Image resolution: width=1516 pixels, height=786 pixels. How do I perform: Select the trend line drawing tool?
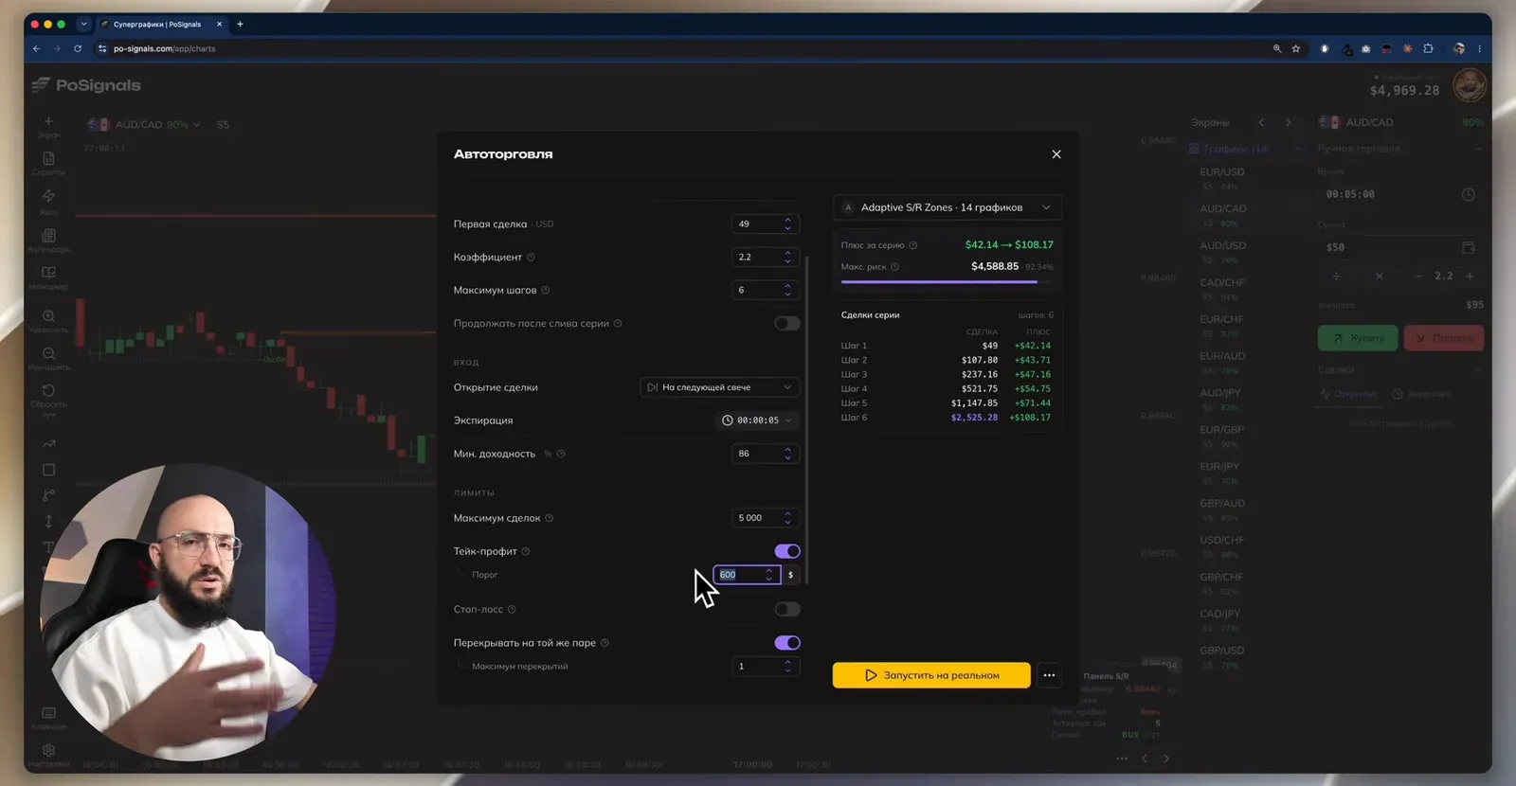point(48,443)
